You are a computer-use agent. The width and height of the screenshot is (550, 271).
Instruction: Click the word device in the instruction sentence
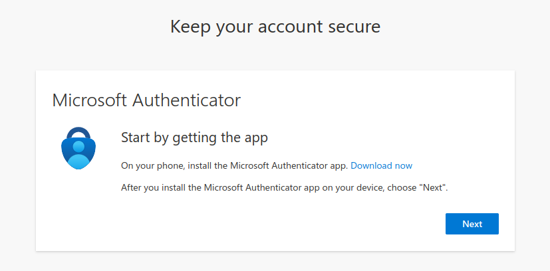(372, 188)
